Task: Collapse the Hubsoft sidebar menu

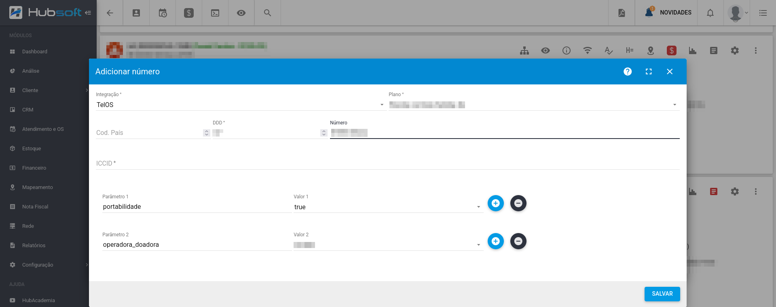Action: [88, 13]
